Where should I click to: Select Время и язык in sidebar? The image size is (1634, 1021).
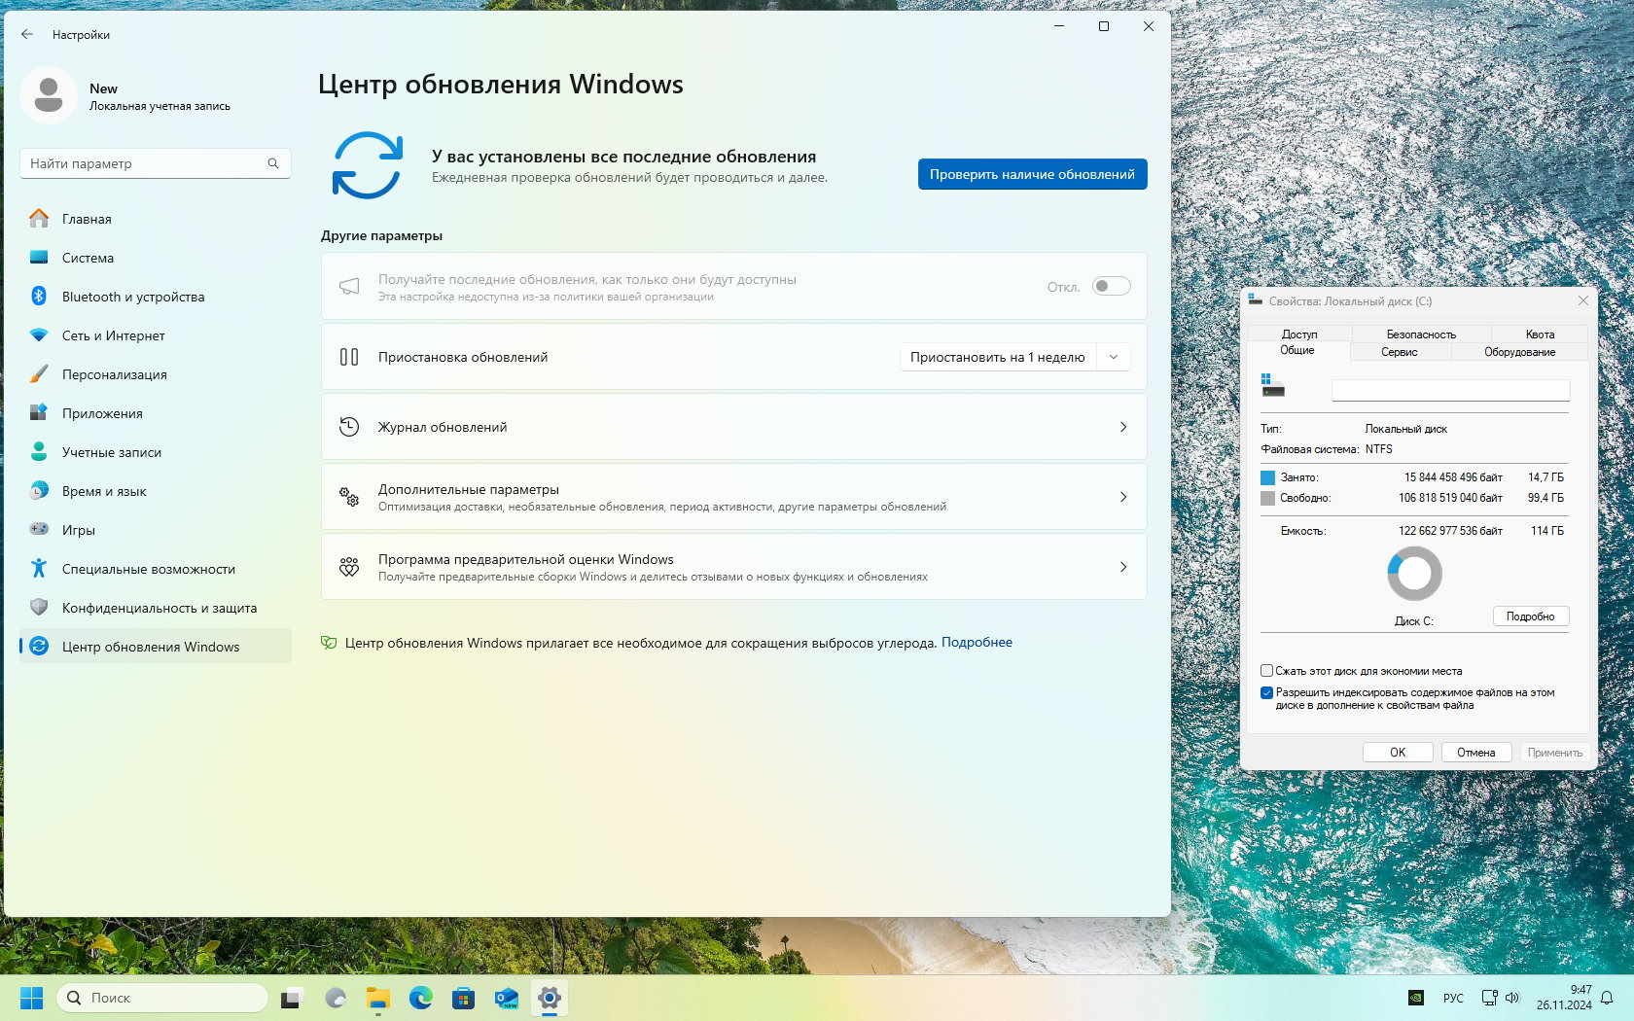[156, 491]
